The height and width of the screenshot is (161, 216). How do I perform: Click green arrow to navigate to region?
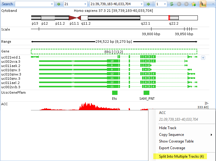click(148, 4)
